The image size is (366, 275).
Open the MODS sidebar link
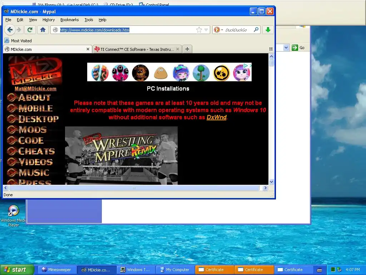27,130
